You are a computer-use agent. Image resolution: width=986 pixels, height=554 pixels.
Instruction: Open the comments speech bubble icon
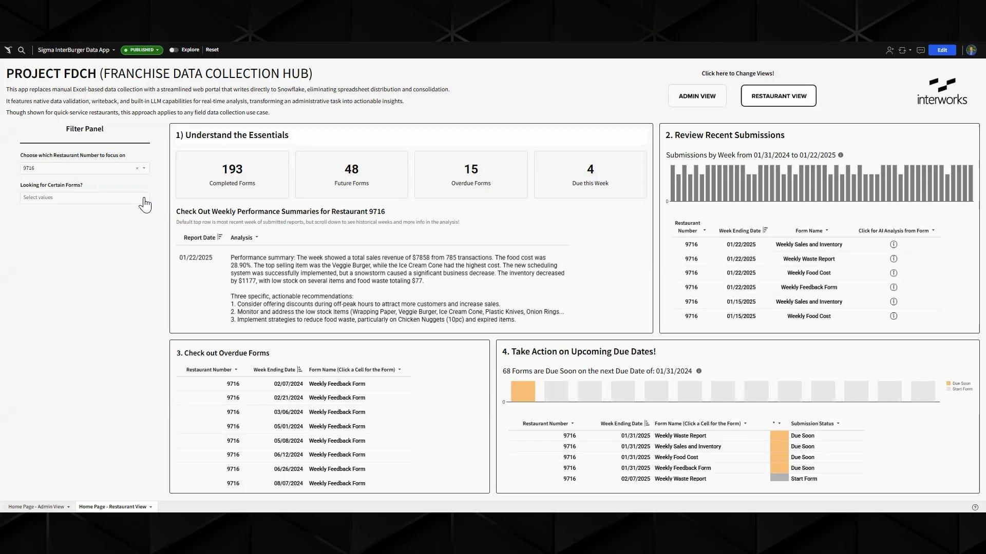[921, 50]
